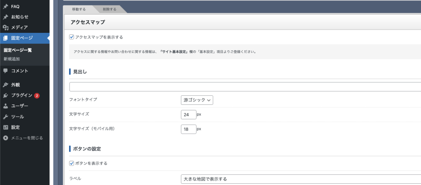Uncheck ボタンを表示する checkbox

[72, 163]
